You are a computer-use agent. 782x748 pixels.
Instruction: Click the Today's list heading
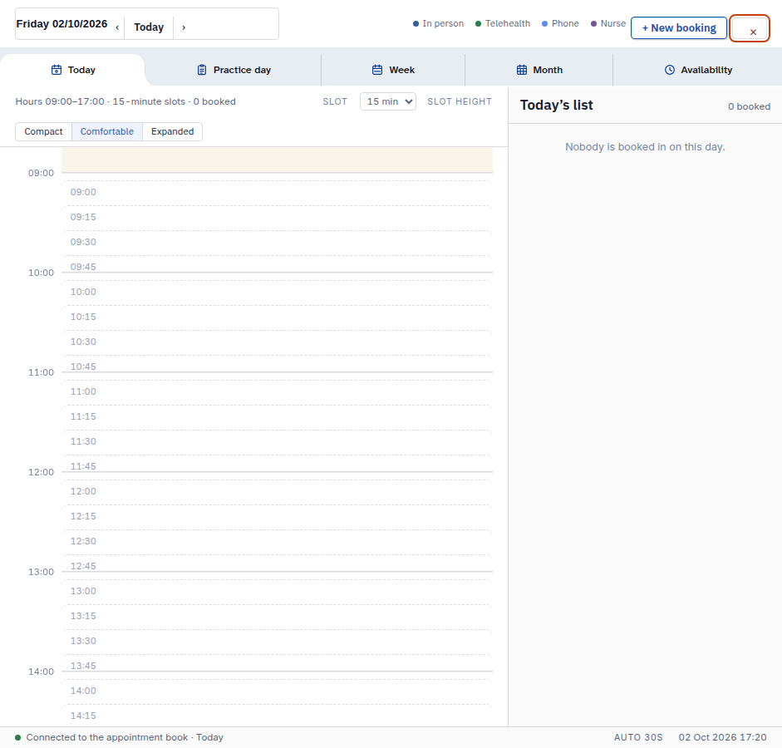click(557, 106)
